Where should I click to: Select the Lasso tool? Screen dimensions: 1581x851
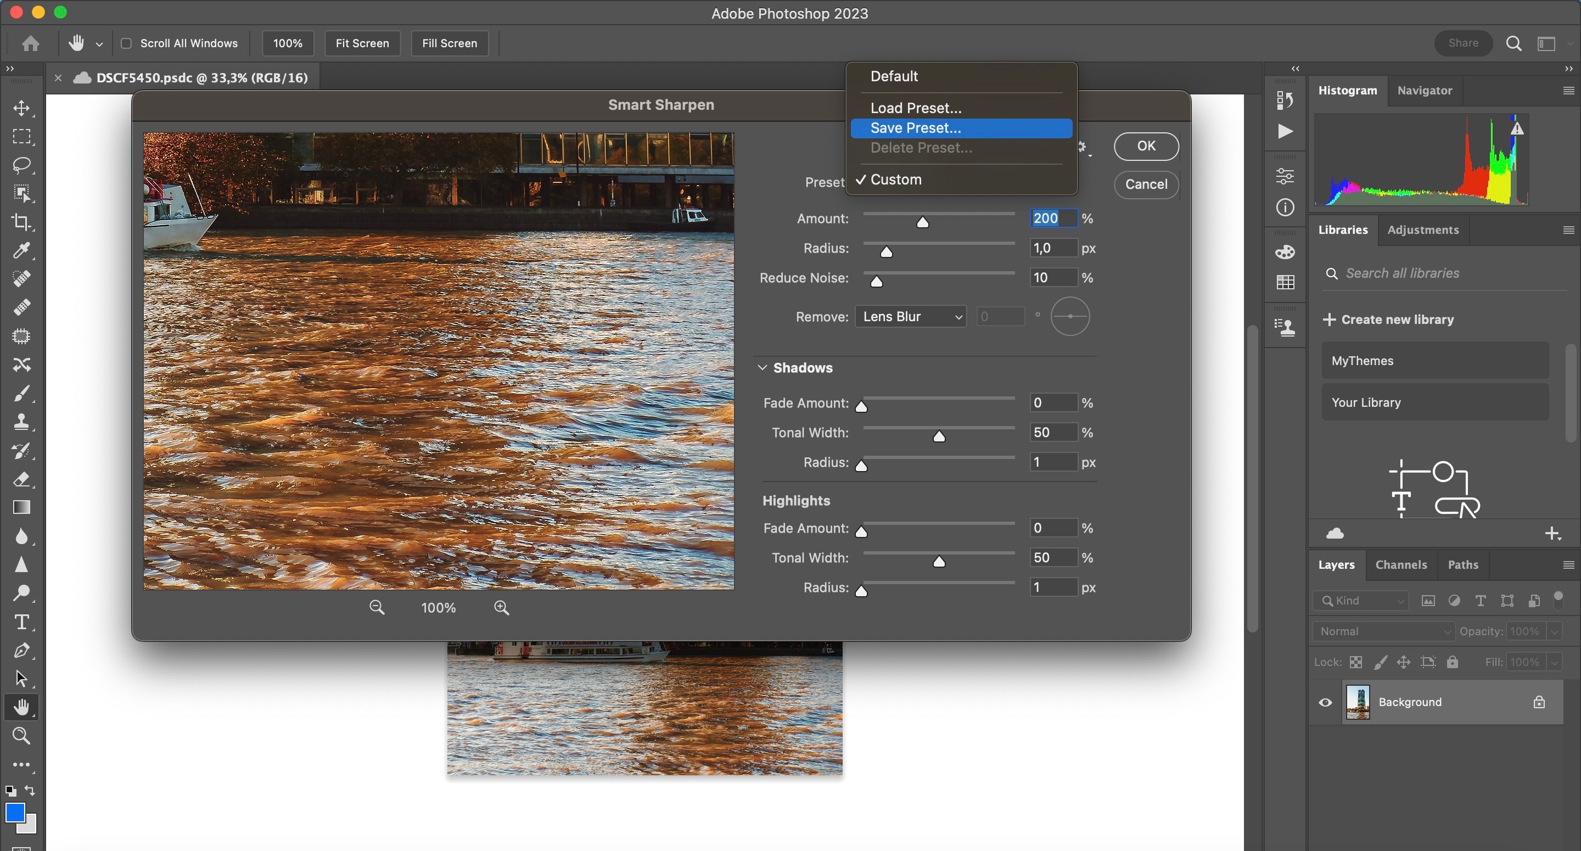21,165
